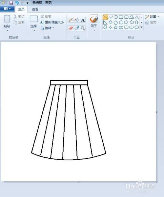Expand the full shapes gallery

tap(141, 27)
